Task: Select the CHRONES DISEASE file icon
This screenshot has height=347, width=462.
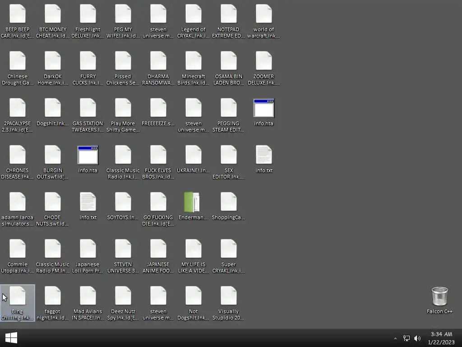Action: tap(18, 155)
